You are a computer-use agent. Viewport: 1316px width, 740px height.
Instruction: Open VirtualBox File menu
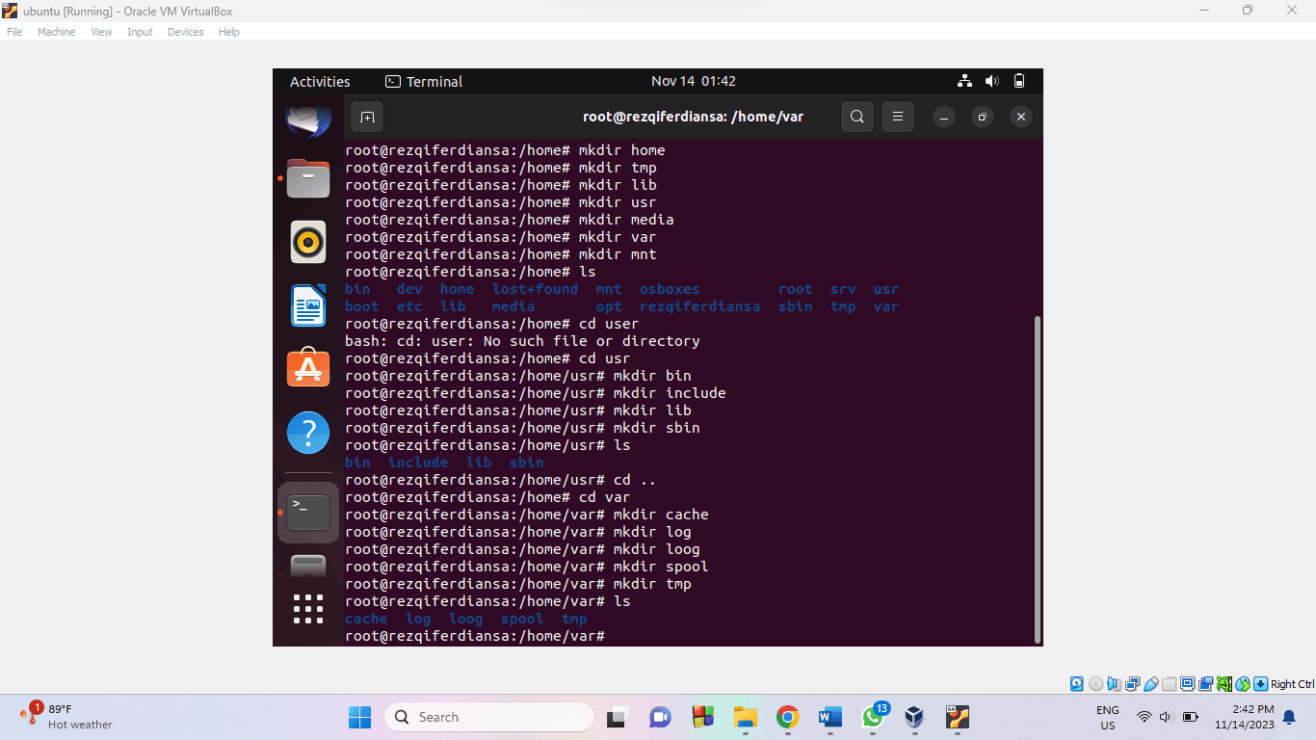click(14, 32)
